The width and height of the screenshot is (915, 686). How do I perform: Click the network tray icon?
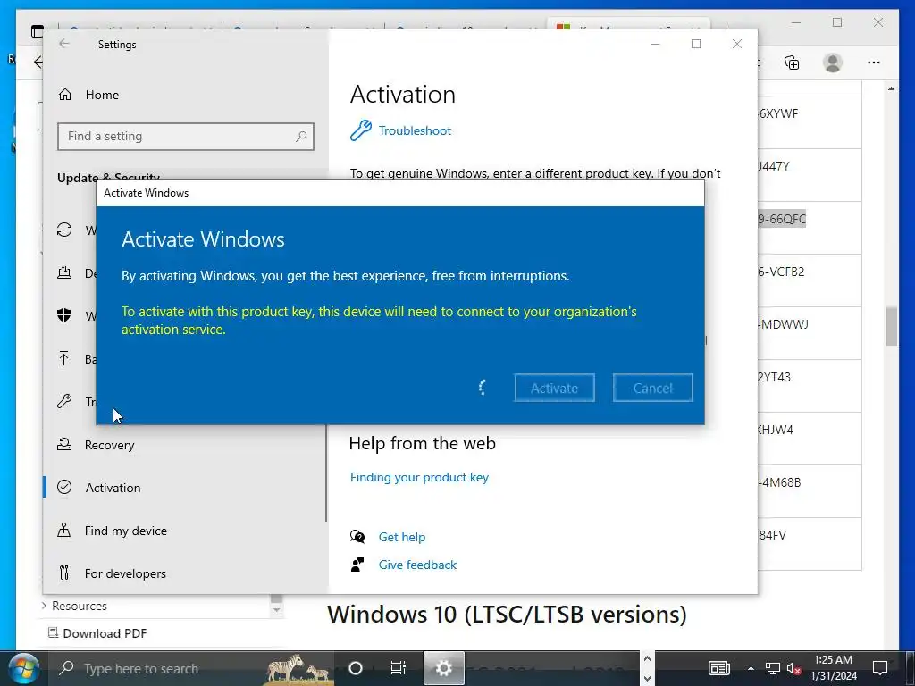click(773, 668)
